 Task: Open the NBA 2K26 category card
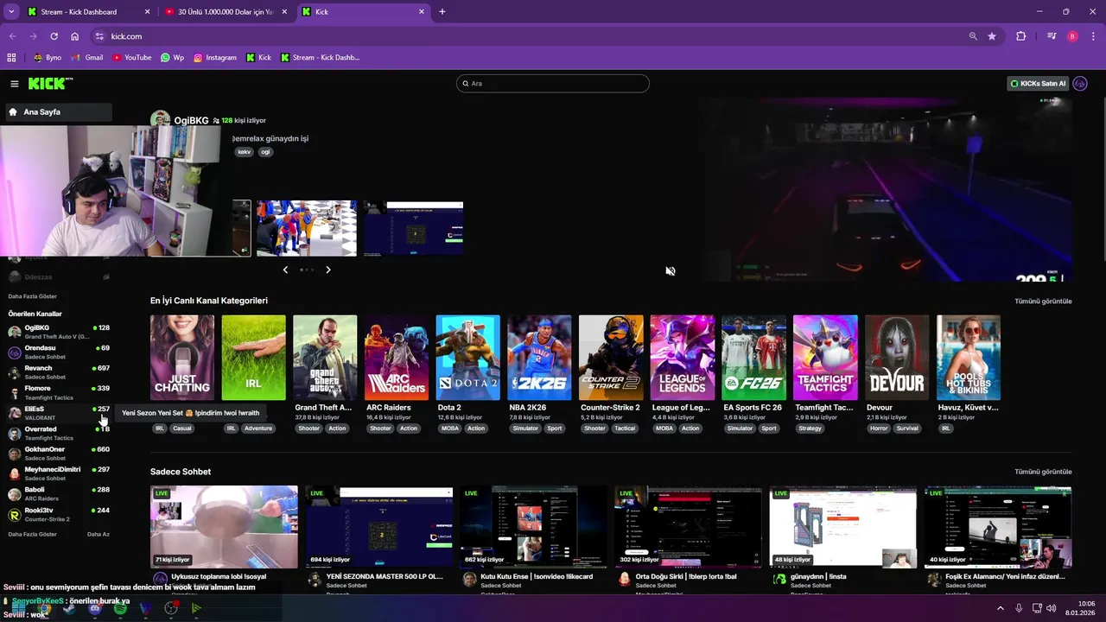[x=539, y=358]
